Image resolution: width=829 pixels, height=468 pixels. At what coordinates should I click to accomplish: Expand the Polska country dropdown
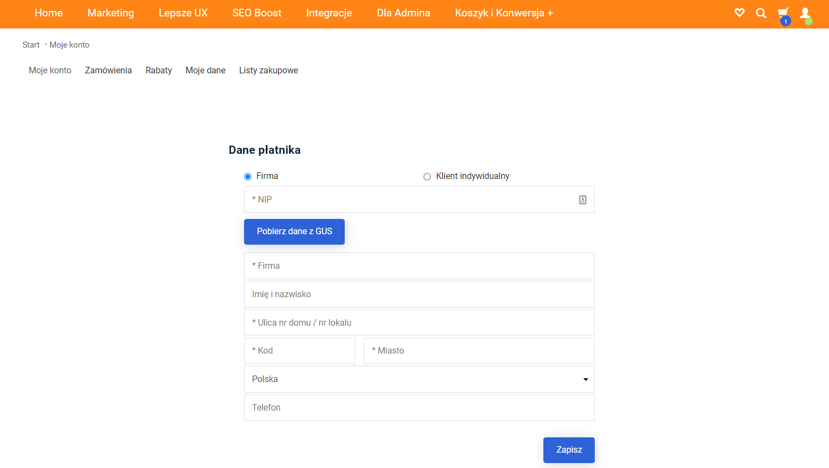pyautogui.click(x=419, y=379)
